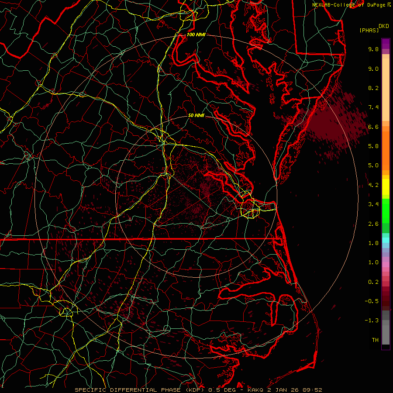Click the pink band on the color scale
The height and width of the screenshot is (393, 393).
[386, 265]
